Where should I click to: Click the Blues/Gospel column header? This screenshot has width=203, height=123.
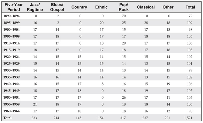tap(57, 7)
